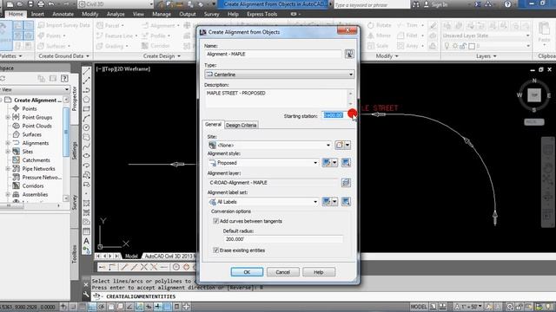Switch to the General tab in dialog
The height and width of the screenshot is (312, 556).
pyautogui.click(x=213, y=125)
